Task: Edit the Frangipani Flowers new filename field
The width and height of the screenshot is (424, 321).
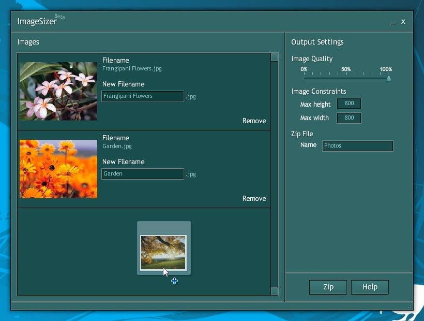Action: 143,96
